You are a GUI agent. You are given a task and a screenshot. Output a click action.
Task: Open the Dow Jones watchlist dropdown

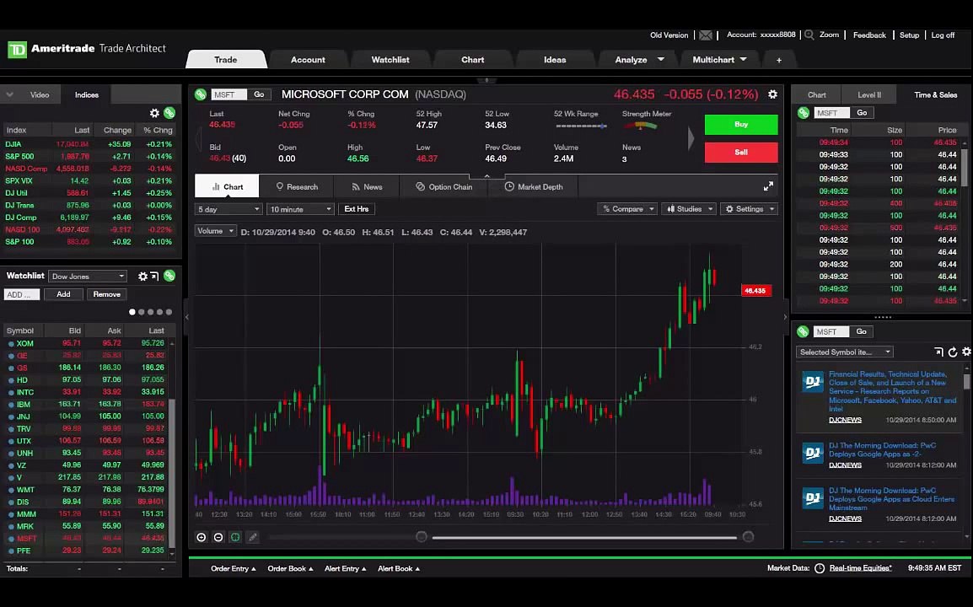(x=89, y=277)
